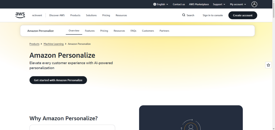Image resolution: width=275 pixels, height=130 pixels.
Task: Select the Pricing tab in Amazon Personalize bar
Action: tap(104, 31)
